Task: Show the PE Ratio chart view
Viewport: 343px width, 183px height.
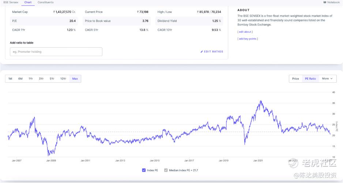Action: pyautogui.click(x=310, y=79)
